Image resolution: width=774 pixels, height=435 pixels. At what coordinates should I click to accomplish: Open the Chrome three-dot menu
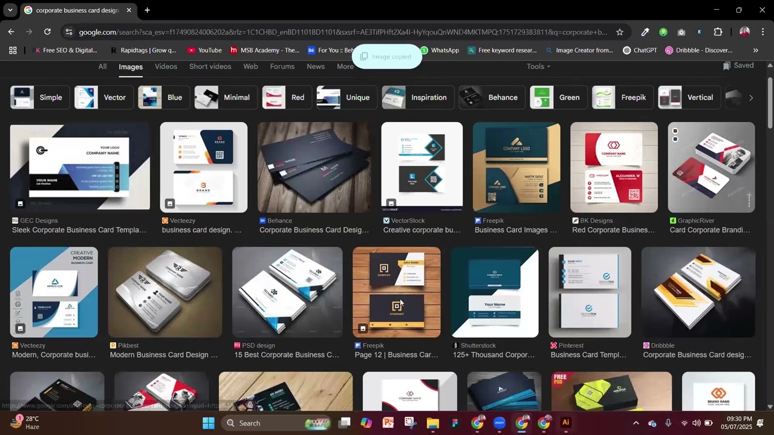tap(763, 32)
